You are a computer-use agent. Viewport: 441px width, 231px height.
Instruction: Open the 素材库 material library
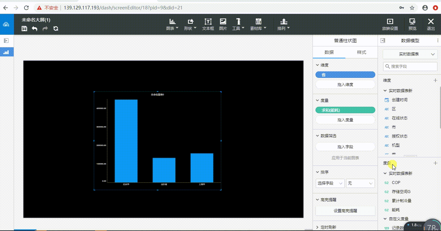coord(258,25)
